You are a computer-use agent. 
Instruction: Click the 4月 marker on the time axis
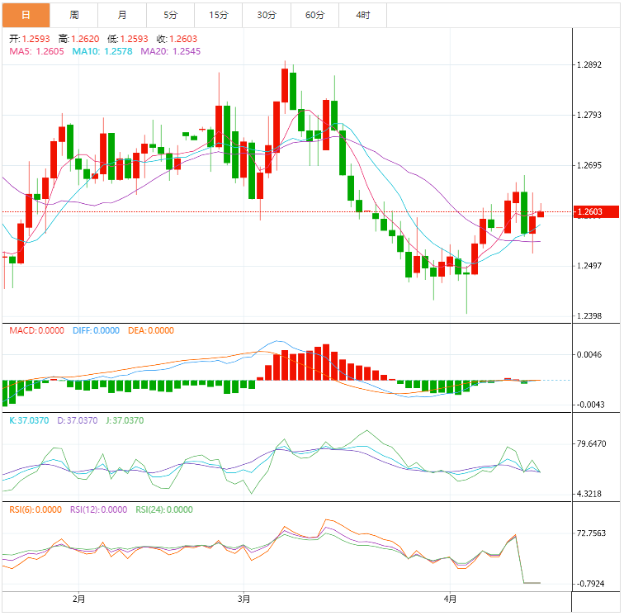449,598
